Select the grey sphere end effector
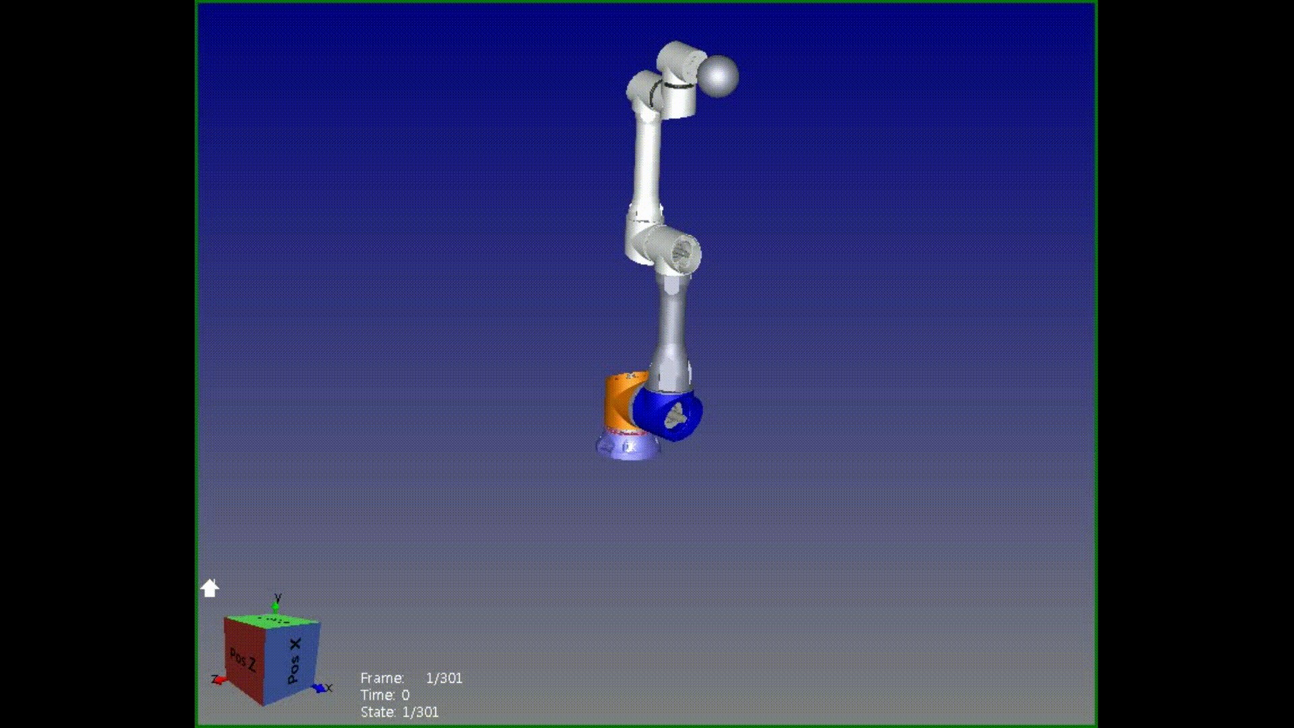The image size is (1294, 728). point(717,76)
